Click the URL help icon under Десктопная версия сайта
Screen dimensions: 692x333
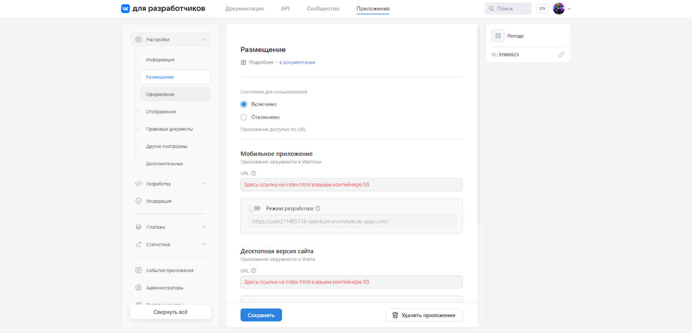[x=254, y=271]
